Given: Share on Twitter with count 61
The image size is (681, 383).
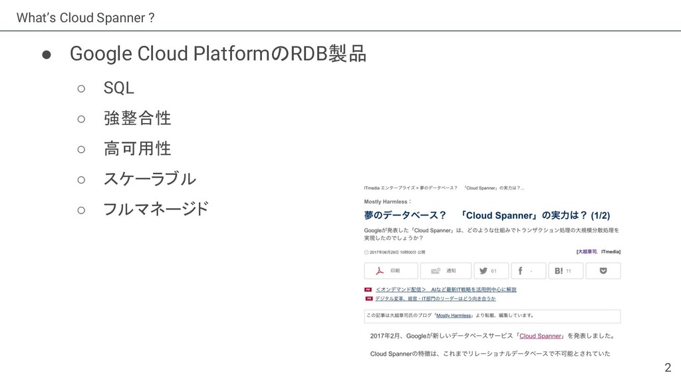Looking at the screenshot, I should pyautogui.click(x=491, y=271).
